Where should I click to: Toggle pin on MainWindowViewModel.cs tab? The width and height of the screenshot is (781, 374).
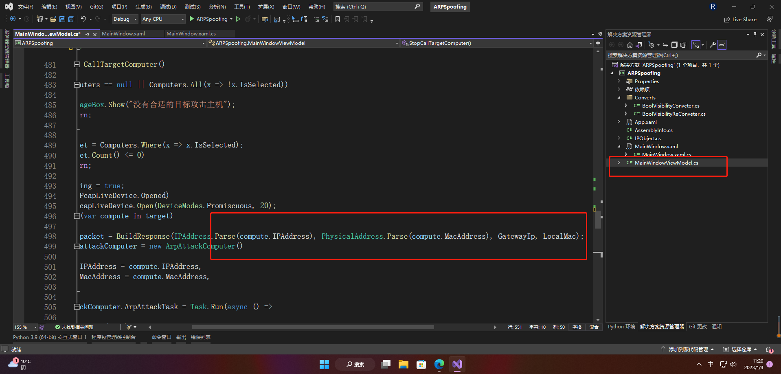[x=87, y=34]
